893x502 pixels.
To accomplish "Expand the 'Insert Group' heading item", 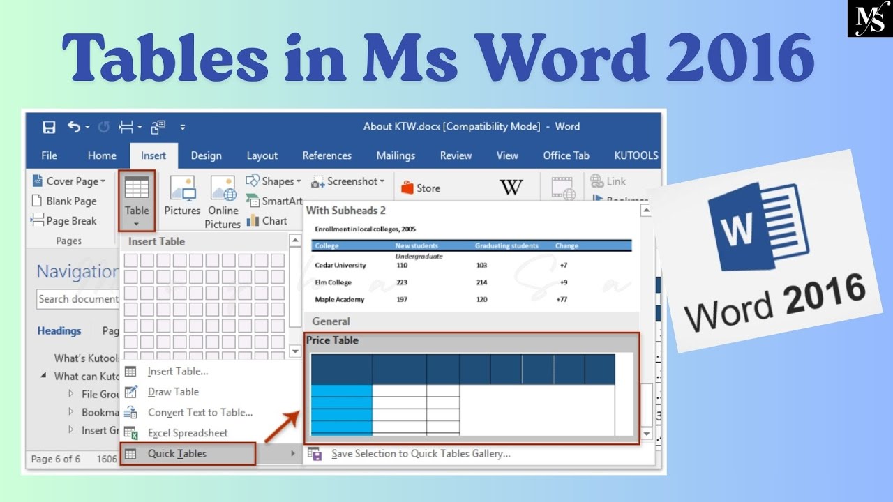I will click(x=70, y=430).
